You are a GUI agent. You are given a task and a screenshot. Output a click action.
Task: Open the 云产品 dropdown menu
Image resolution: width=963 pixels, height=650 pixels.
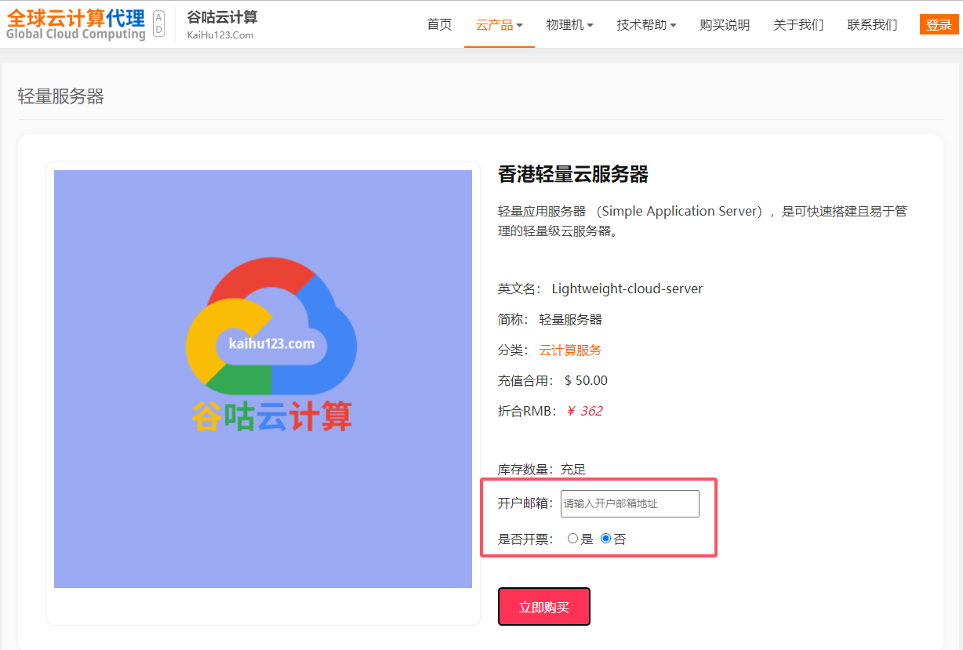[499, 25]
